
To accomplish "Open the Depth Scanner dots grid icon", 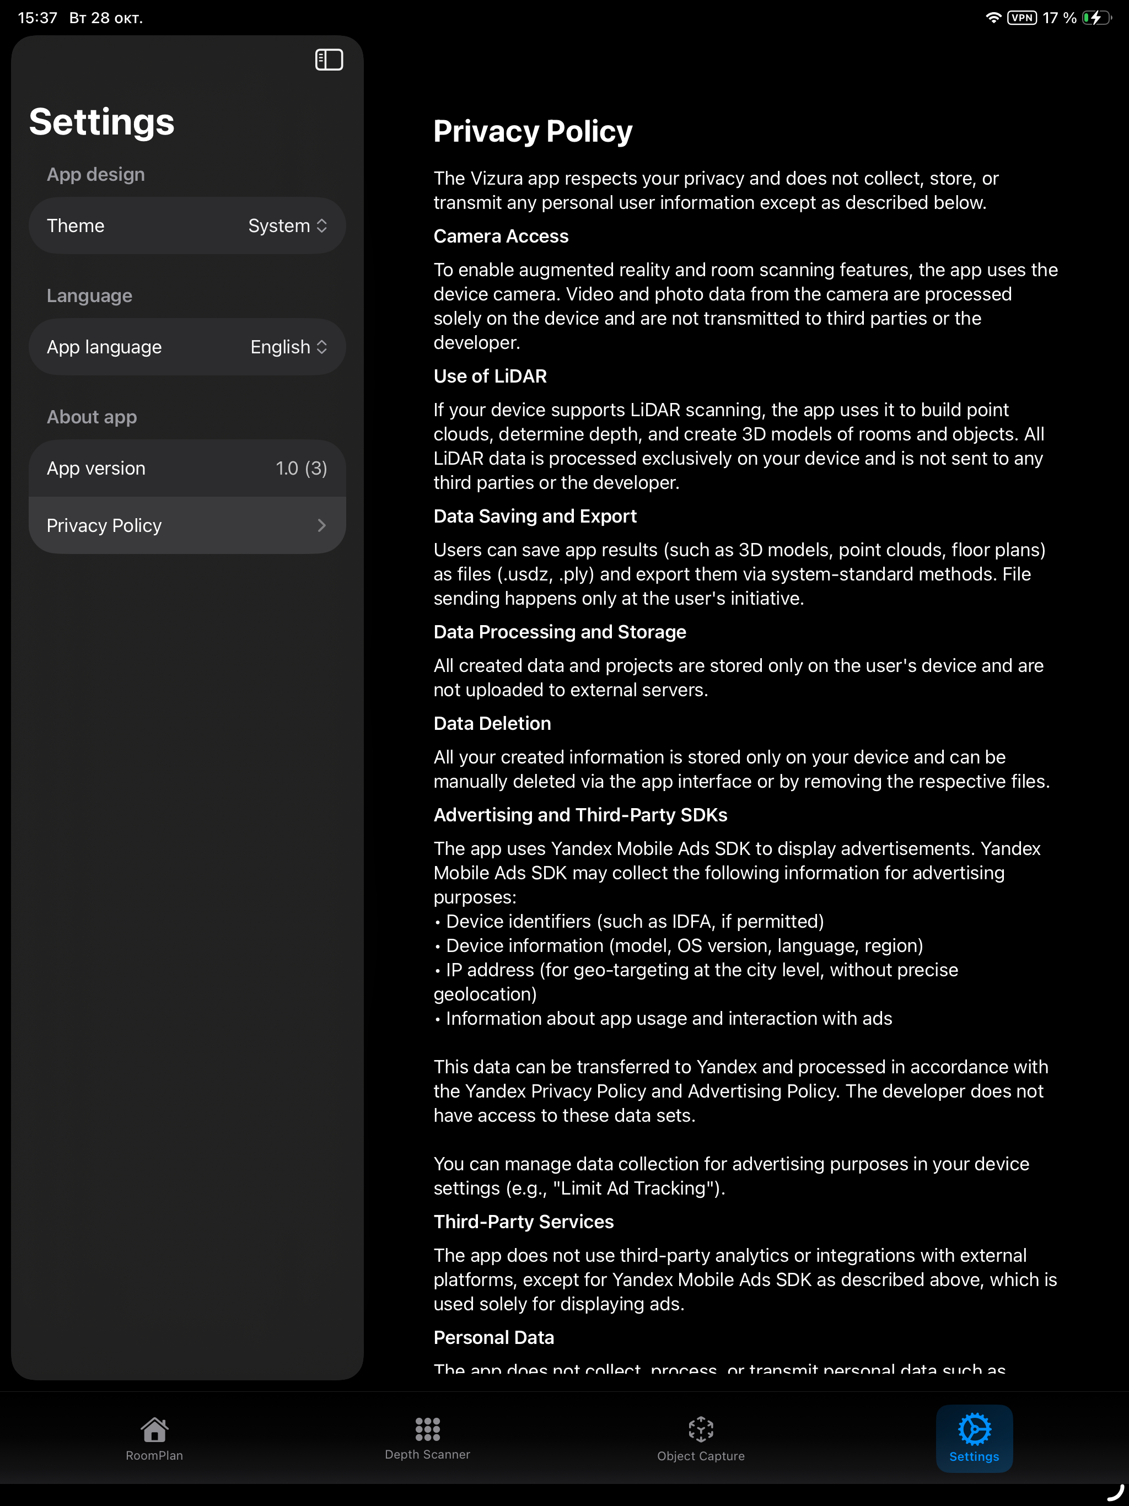I will click(x=428, y=1429).
